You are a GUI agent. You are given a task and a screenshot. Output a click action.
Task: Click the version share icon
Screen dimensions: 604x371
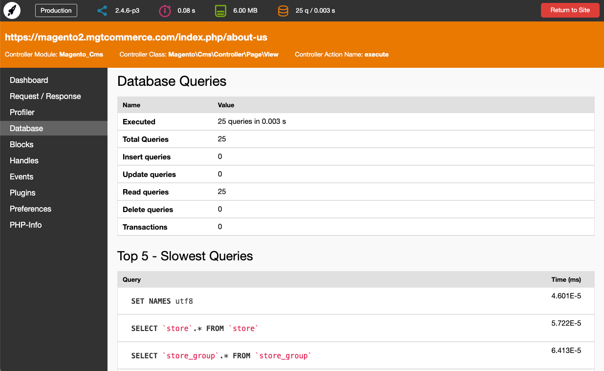(x=102, y=11)
